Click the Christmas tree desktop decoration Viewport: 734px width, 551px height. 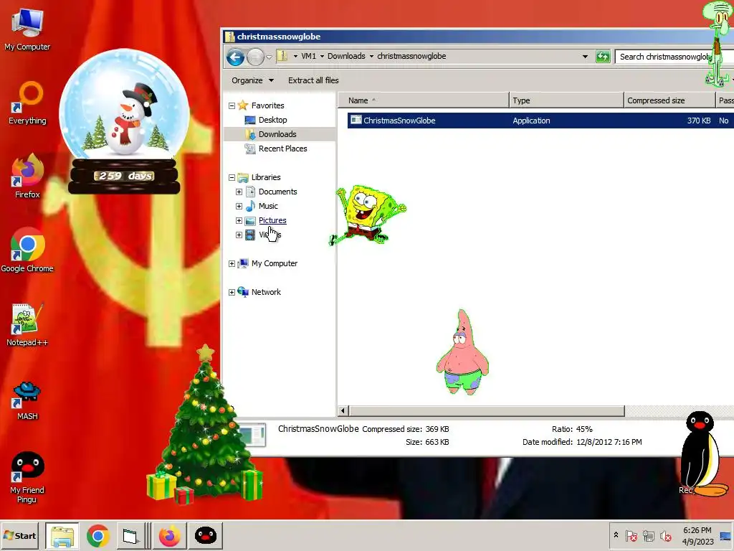[x=205, y=426]
